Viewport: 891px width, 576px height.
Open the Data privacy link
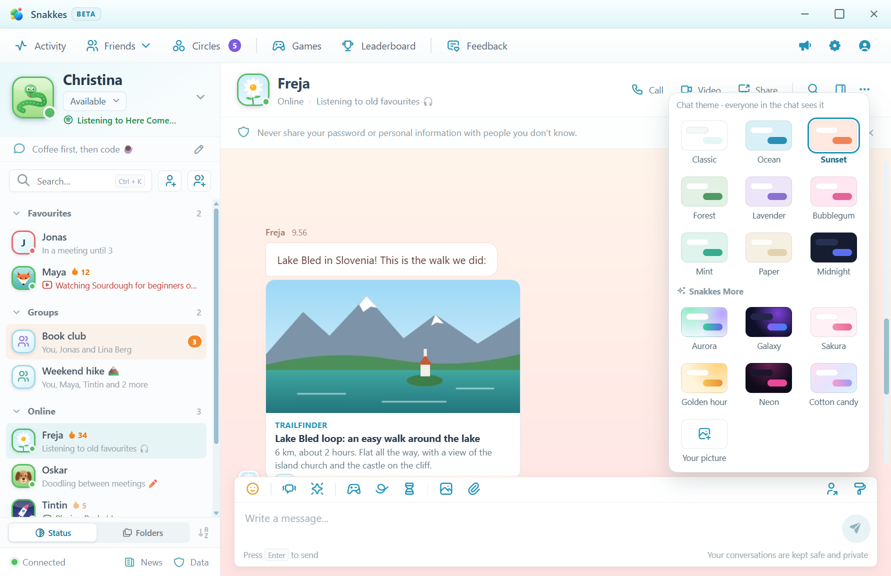(x=191, y=562)
